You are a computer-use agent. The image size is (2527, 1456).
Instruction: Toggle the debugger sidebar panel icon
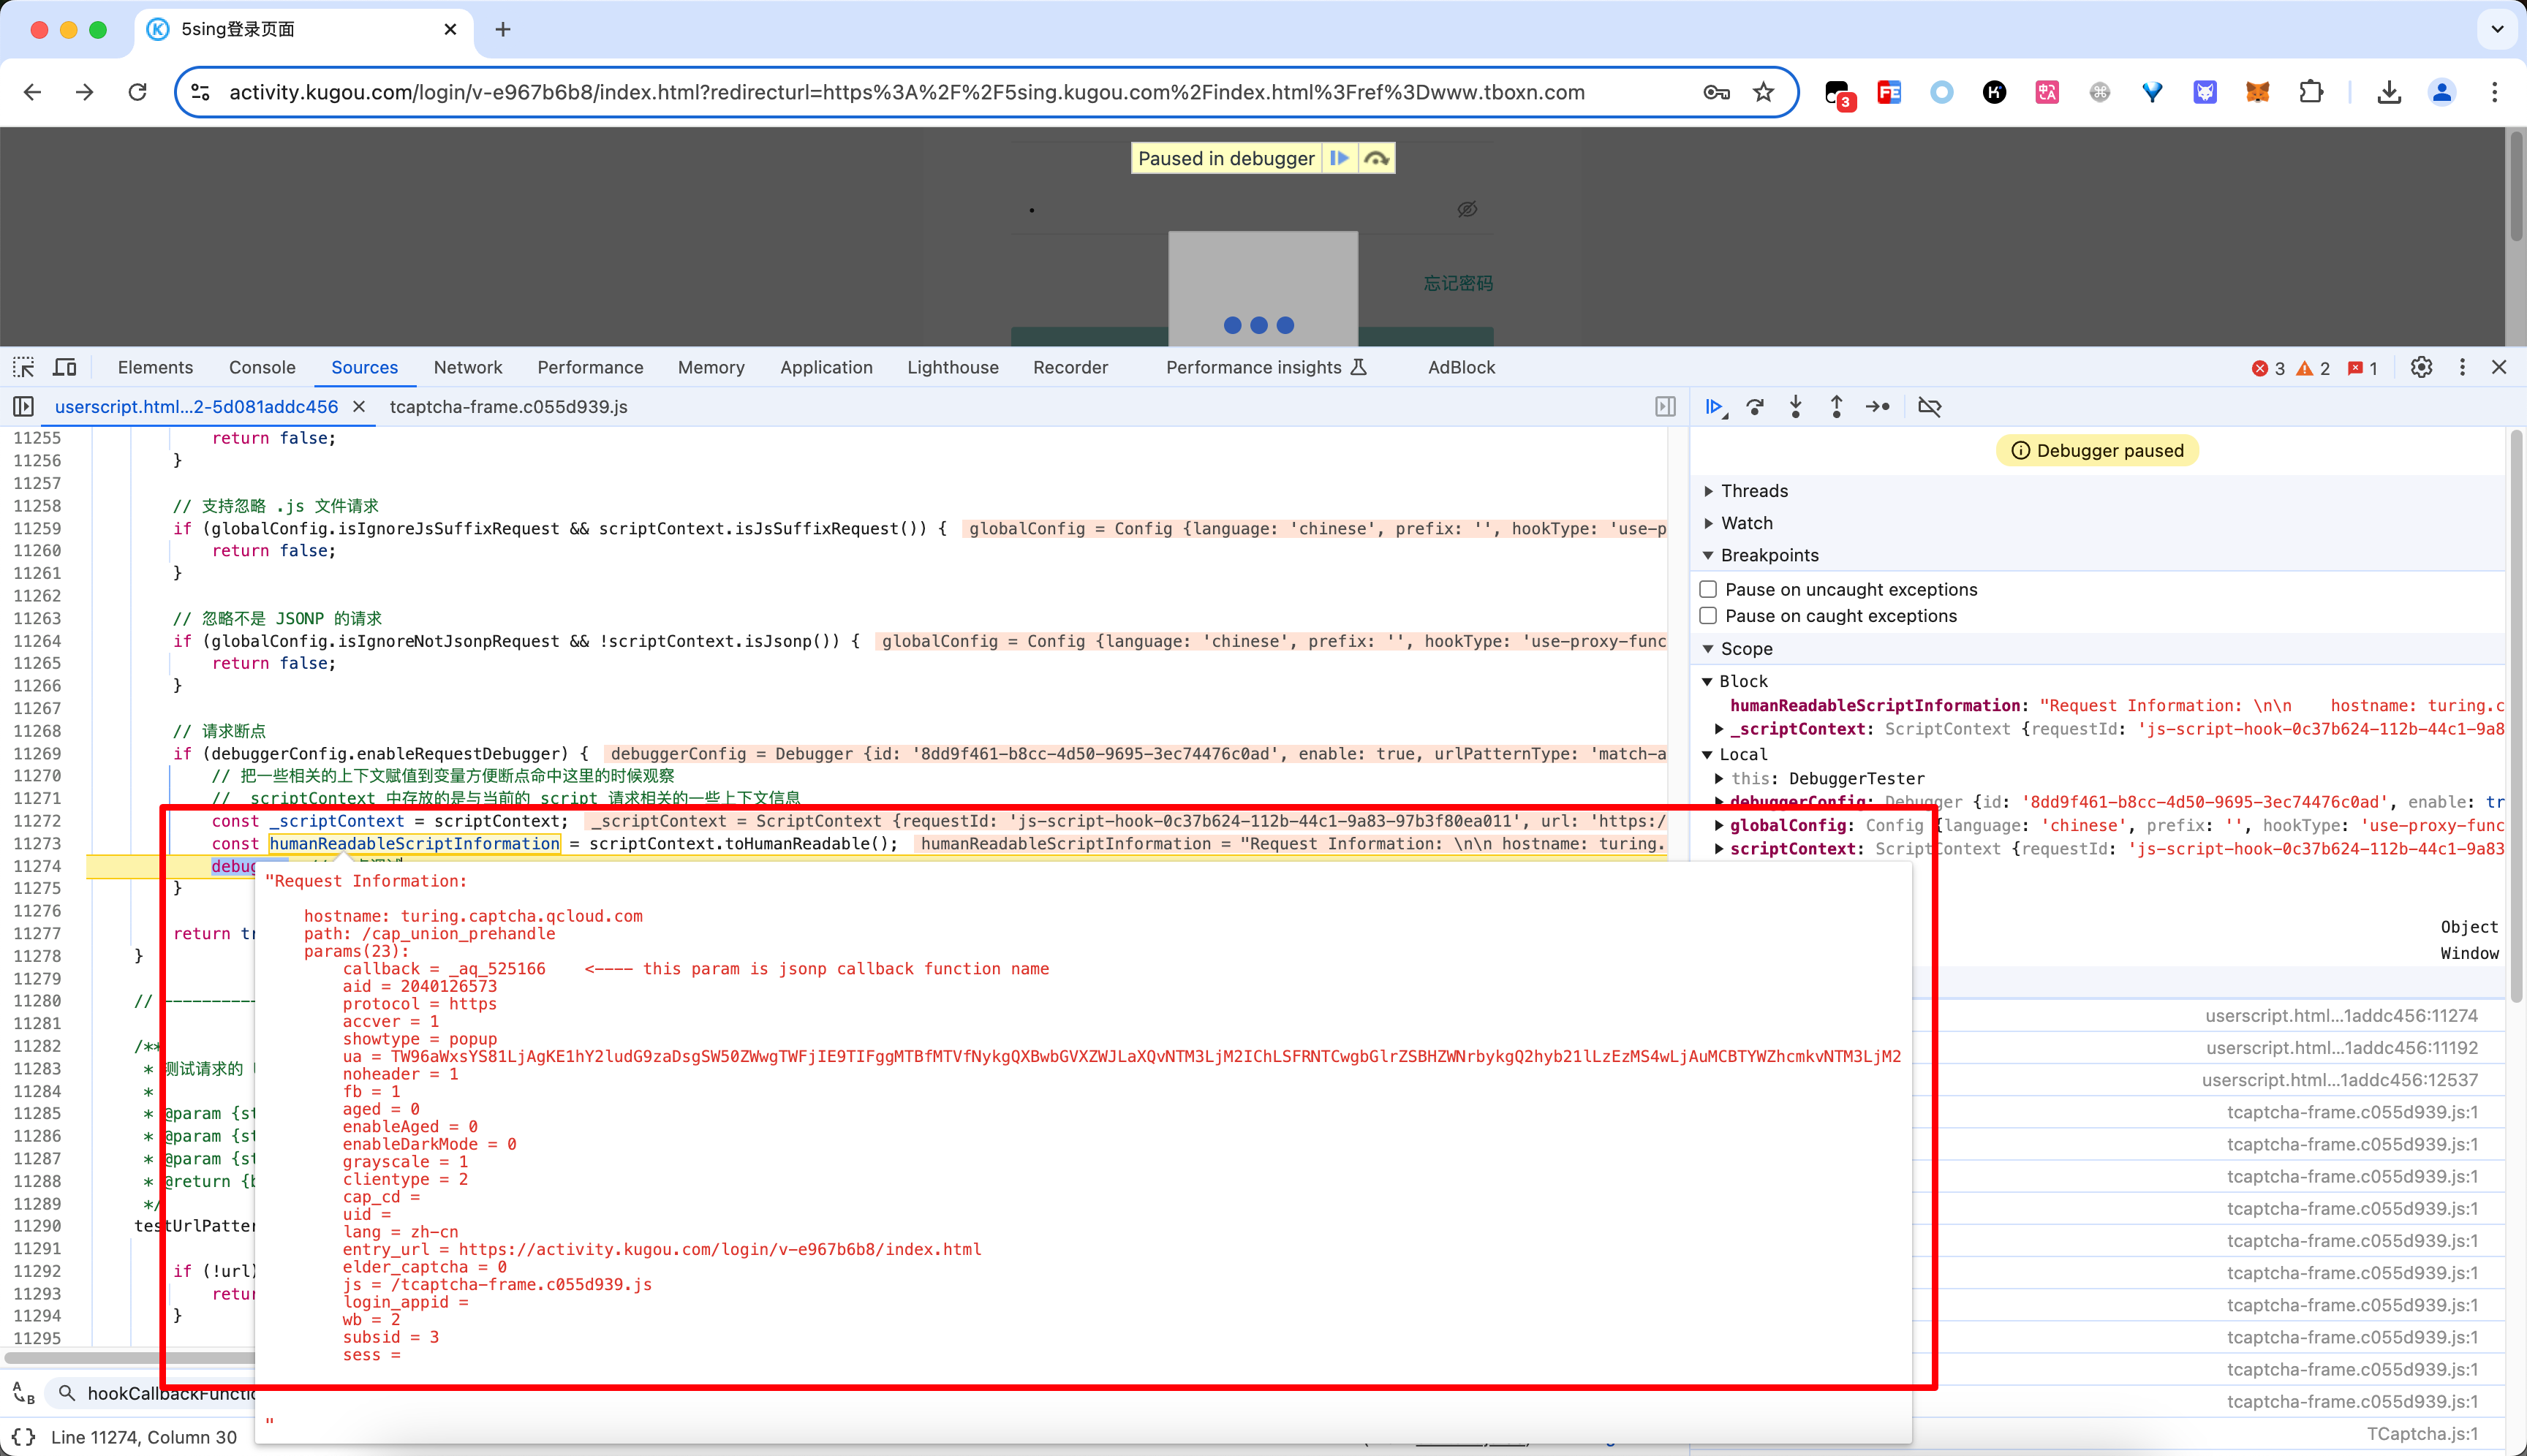pyautogui.click(x=1666, y=407)
